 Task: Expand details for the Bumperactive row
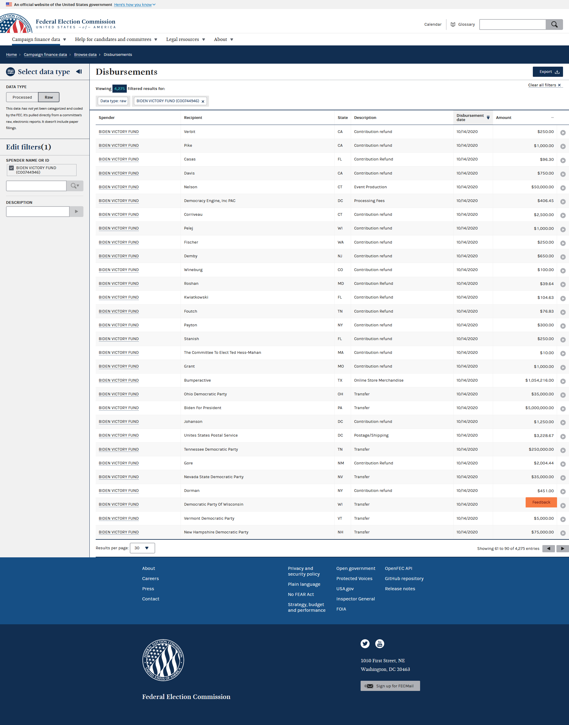pyautogui.click(x=563, y=381)
